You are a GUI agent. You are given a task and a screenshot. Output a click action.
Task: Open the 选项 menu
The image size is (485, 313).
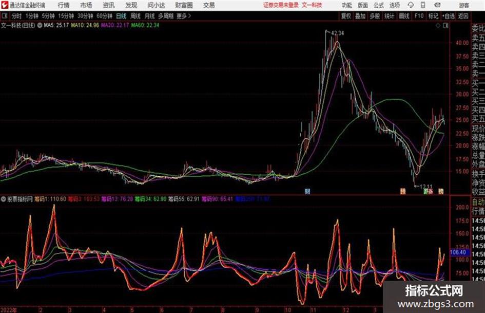pyautogui.click(x=394, y=5)
